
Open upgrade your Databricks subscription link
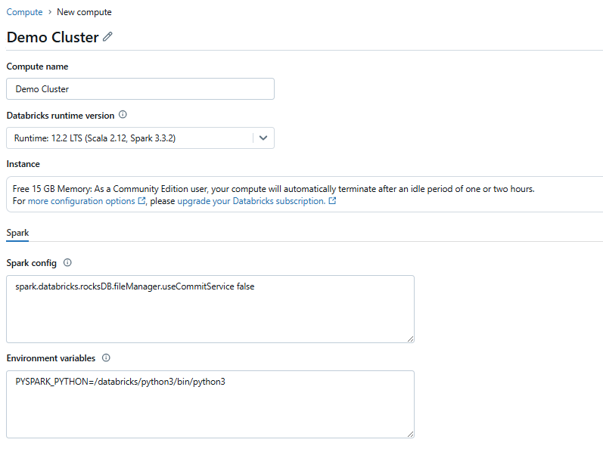(251, 201)
